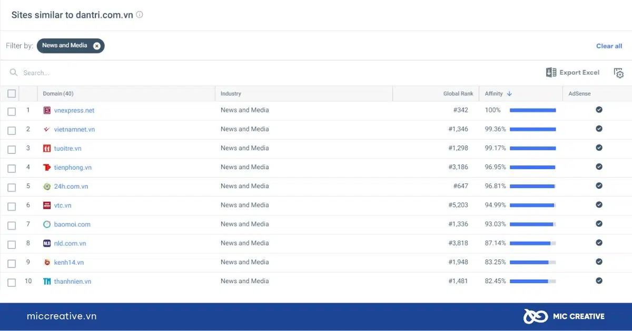Click the thanhnien.vn favicon
Image resolution: width=632 pixels, height=331 pixels.
tap(47, 282)
